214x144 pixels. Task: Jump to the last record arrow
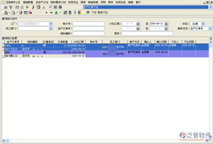point(51,13)
